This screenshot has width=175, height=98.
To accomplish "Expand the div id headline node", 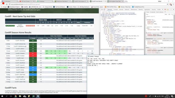I will (x=104, y=32).
